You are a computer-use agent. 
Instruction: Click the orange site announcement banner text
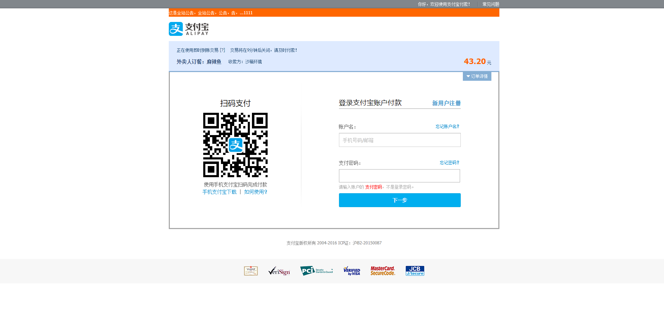coord(211,13)
